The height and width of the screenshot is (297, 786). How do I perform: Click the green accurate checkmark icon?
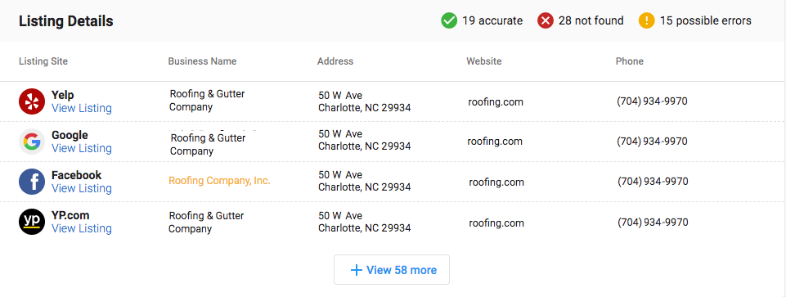click(449, 20)
